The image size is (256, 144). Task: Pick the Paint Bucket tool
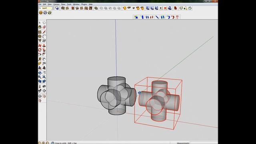(x=40, y=27)
